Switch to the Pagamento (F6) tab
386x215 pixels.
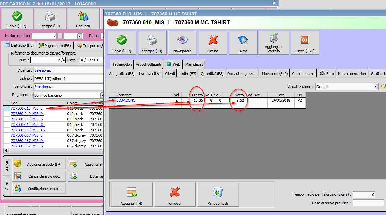pos(55,45)
